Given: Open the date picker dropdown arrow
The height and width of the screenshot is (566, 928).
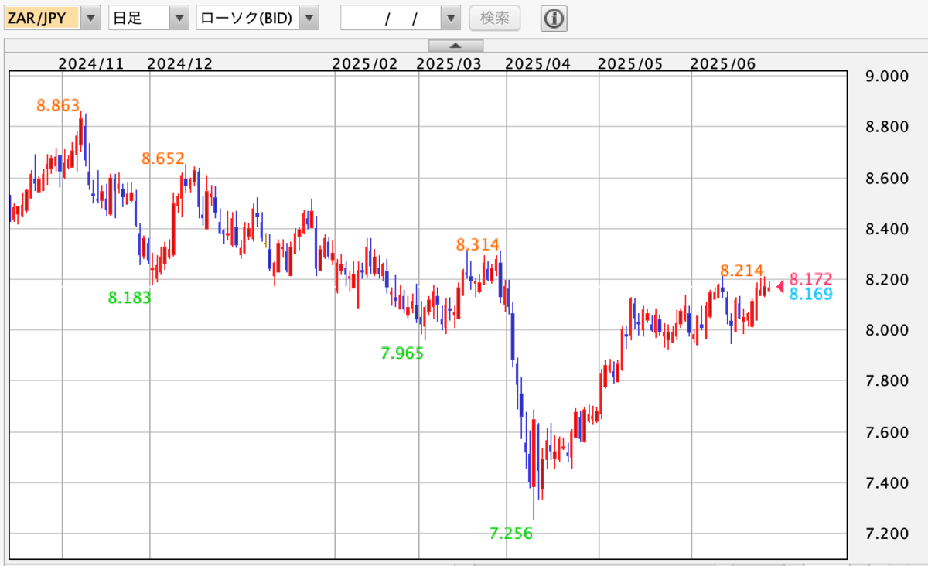Looking at the screenshot, I should click(450, 18).
